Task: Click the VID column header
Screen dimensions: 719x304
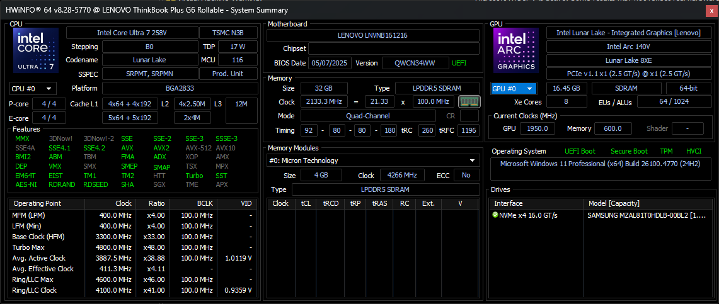Action: tap(236, 203)
